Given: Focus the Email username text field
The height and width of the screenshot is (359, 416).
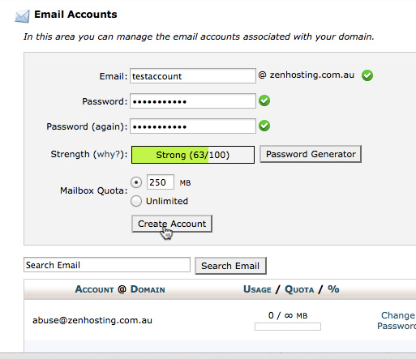Looking at the screenshot, I should pos(193,76).
